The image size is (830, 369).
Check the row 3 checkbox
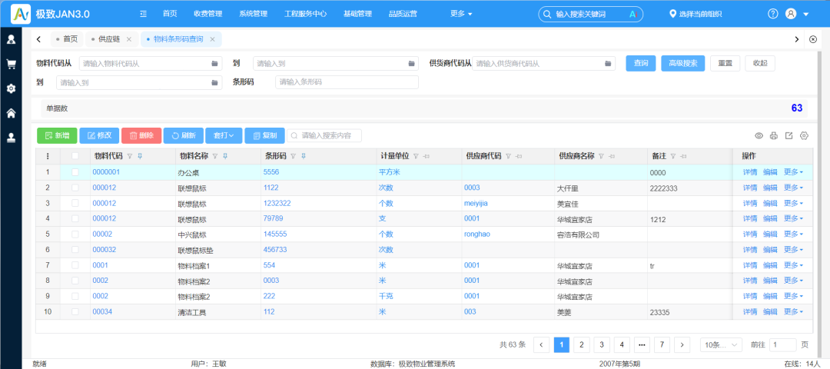pyautogui.click(x=75, y=203)
